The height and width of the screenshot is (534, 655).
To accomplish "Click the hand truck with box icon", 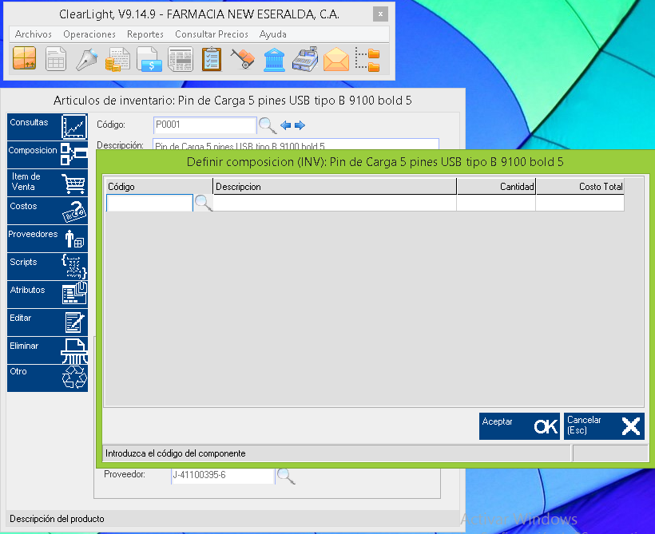I will click(x=242, y=60).
